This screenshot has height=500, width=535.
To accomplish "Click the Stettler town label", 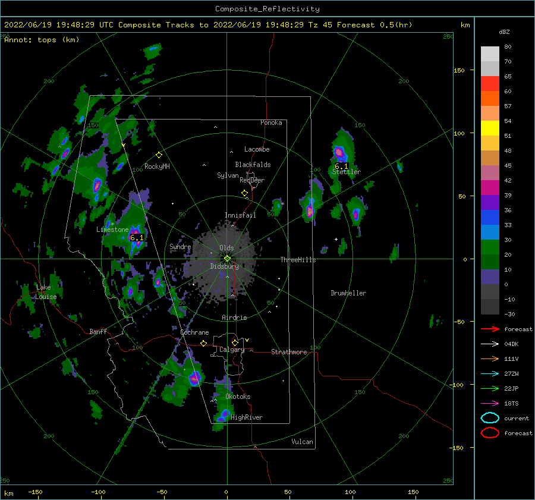I will pos(347,172).
